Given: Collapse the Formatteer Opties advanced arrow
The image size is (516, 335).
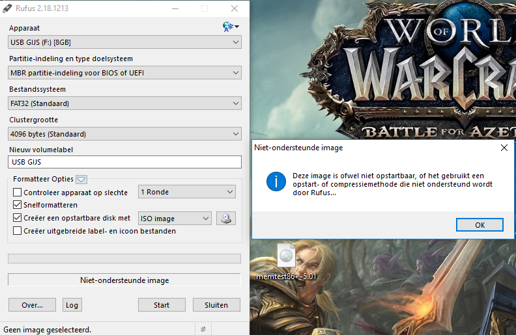Looking at the screenshot, I should click(81, 180).
